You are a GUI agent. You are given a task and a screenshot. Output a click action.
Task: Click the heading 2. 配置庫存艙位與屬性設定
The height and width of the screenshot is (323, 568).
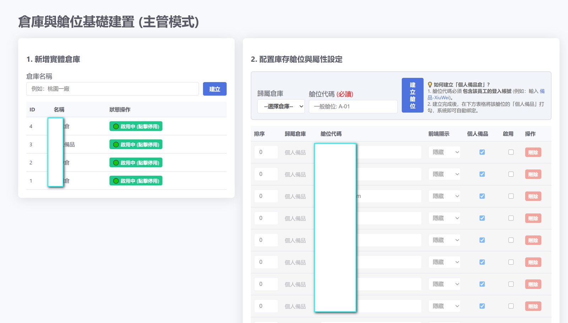tap(296, 59)
